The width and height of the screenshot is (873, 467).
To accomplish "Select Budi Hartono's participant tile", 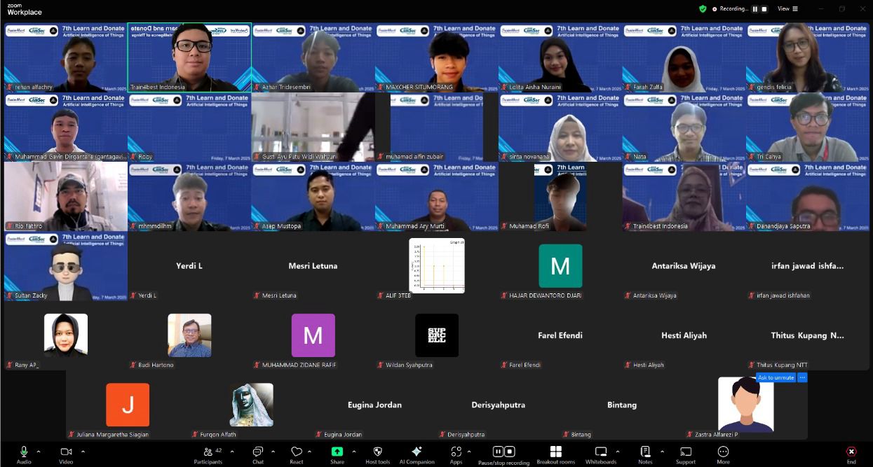I will pyautogui.click(x=189, y=336).
